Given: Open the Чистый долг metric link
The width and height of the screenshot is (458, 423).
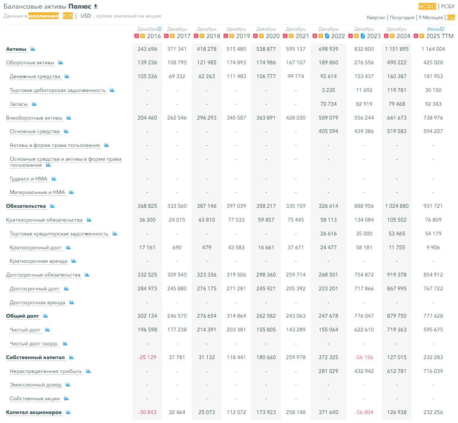Looking at the screenshot, I should coord(25,330).
